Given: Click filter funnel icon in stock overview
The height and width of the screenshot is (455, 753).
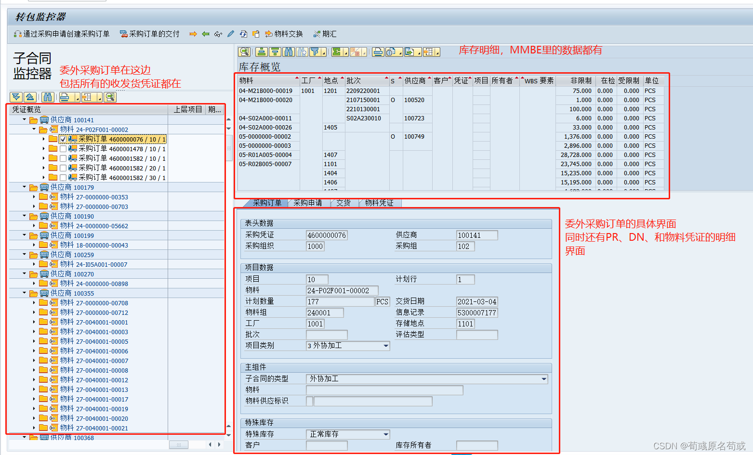Looking at the screenshot, I should (x=315, y=52).
